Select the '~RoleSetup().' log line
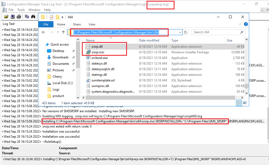This screenshot has height=165, width=269. tap(52, 141)
